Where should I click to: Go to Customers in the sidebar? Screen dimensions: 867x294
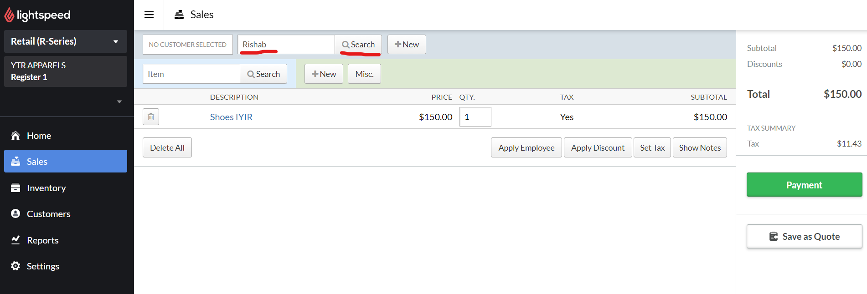coord(48,214)
